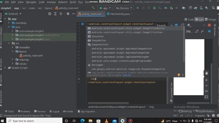Click the red error indicator in design toolbar
The height and width of the screenshot is (123, 219).
[209, 25]
